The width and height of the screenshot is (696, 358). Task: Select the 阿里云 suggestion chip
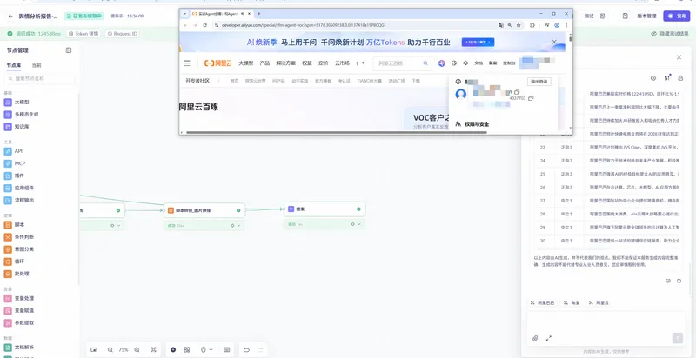(599, 303)
